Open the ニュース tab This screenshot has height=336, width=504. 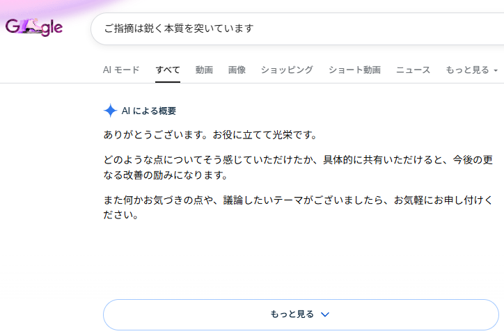pos(413,70)
